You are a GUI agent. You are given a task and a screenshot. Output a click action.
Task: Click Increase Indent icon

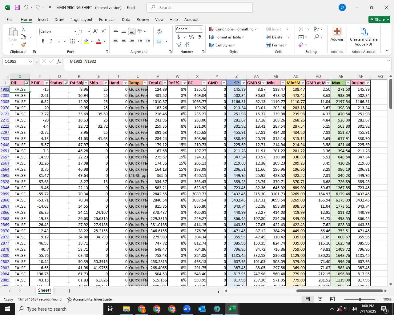(148, 41)
